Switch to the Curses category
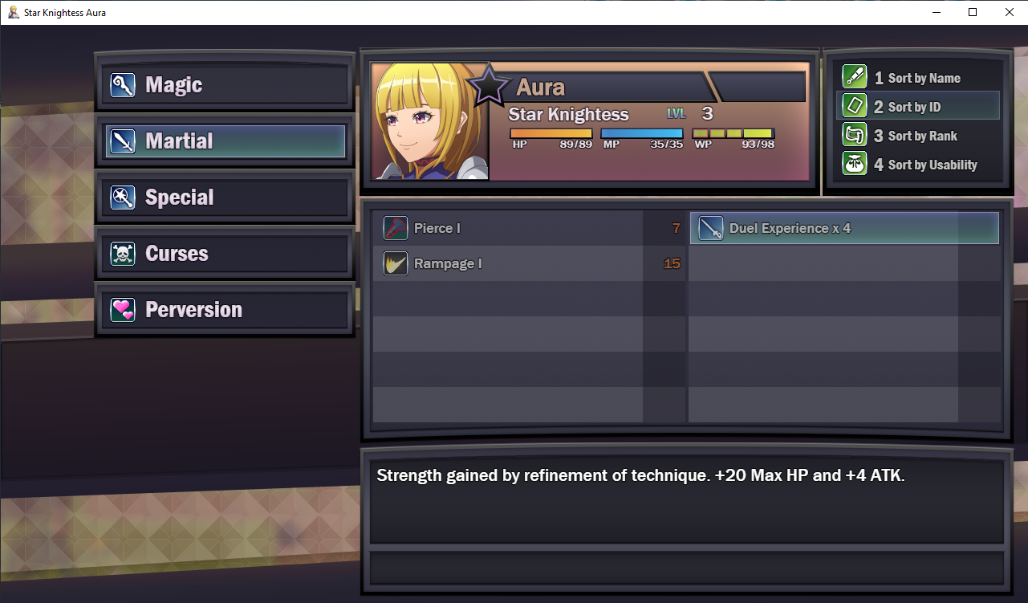 click(226, 254)
